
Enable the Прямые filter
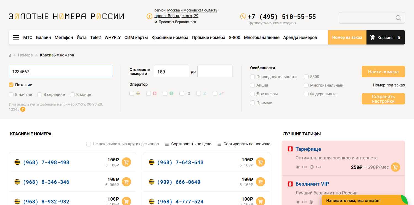click(x=253, y=103)
